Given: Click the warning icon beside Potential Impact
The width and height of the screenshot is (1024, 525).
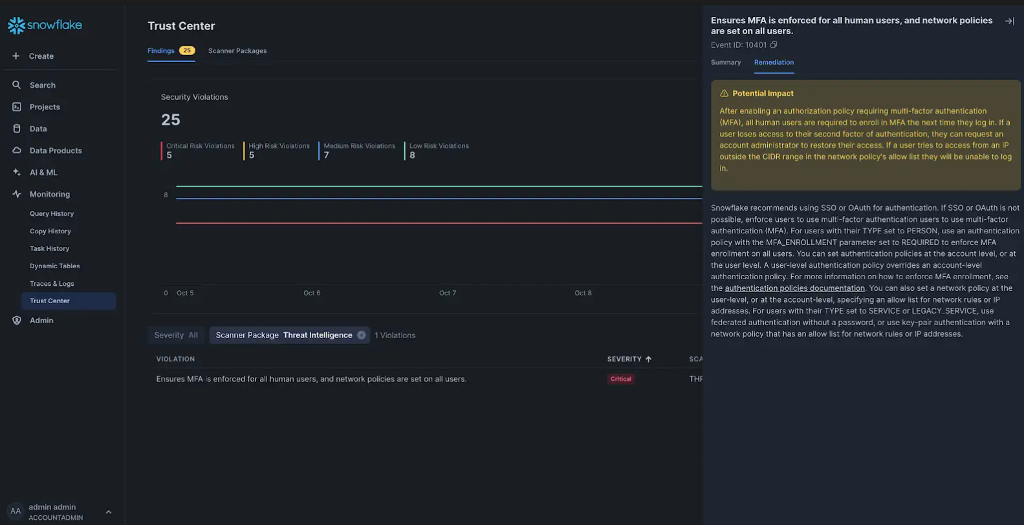Looking at the screenshot, I should coord(724,93).
